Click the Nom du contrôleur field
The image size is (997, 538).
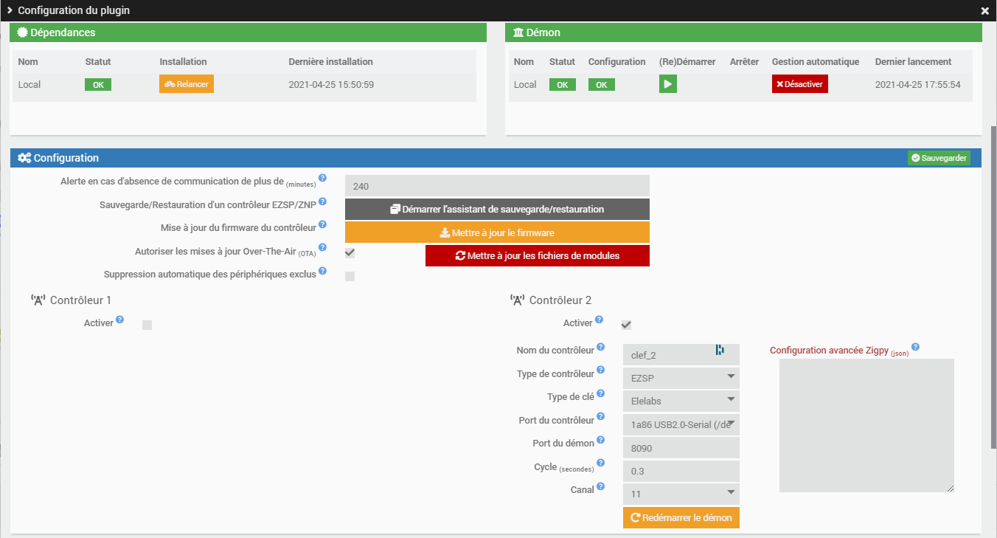click(681, 355)
